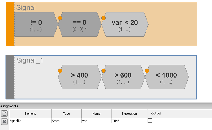Click the Name column header
This screenshot has height=130, width=212.
coord(96,114)
